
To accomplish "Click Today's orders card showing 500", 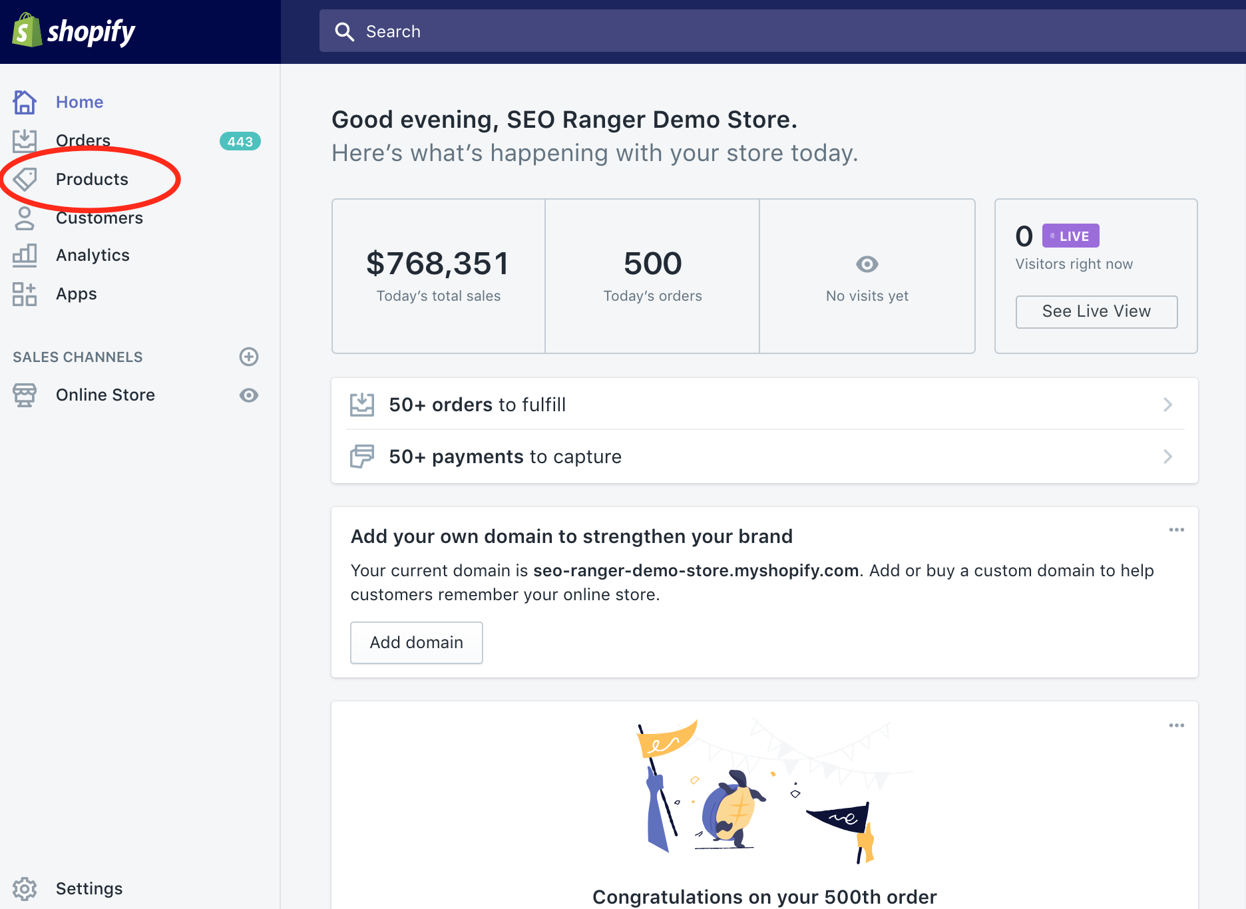I will pyautogui.click(x=652, y=275).
